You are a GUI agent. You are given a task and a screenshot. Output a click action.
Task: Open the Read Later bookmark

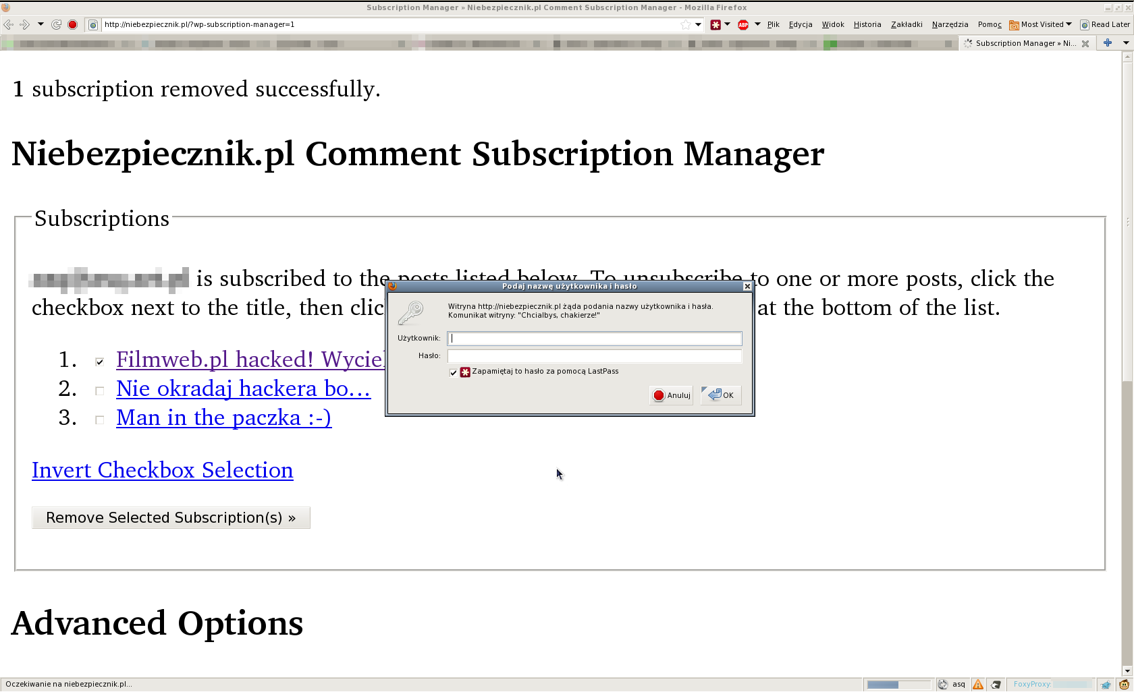1105,24
